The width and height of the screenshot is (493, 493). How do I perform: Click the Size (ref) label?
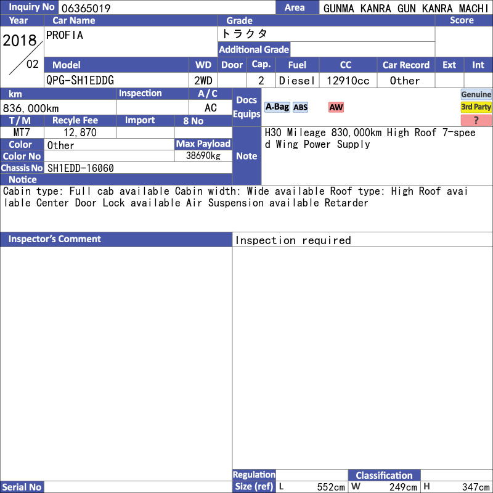pyautogui.click(x=254, y=487)
